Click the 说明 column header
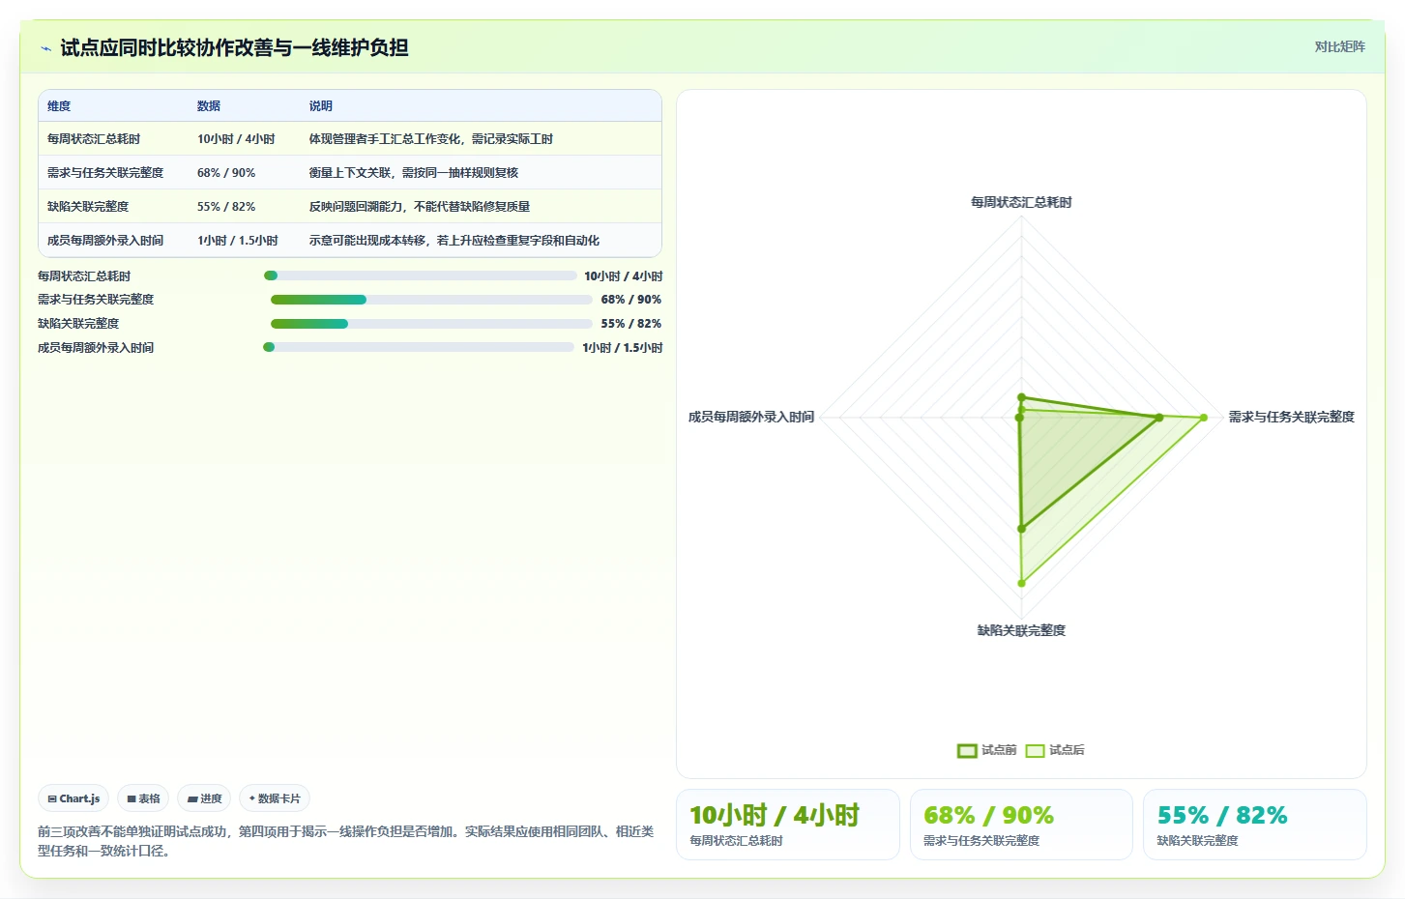 tap(320, 106)
